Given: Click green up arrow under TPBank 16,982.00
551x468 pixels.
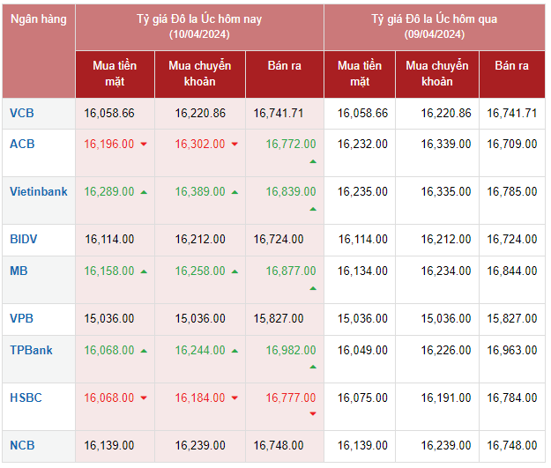Looking at the screenshot, I should click(x=312, y=368).
